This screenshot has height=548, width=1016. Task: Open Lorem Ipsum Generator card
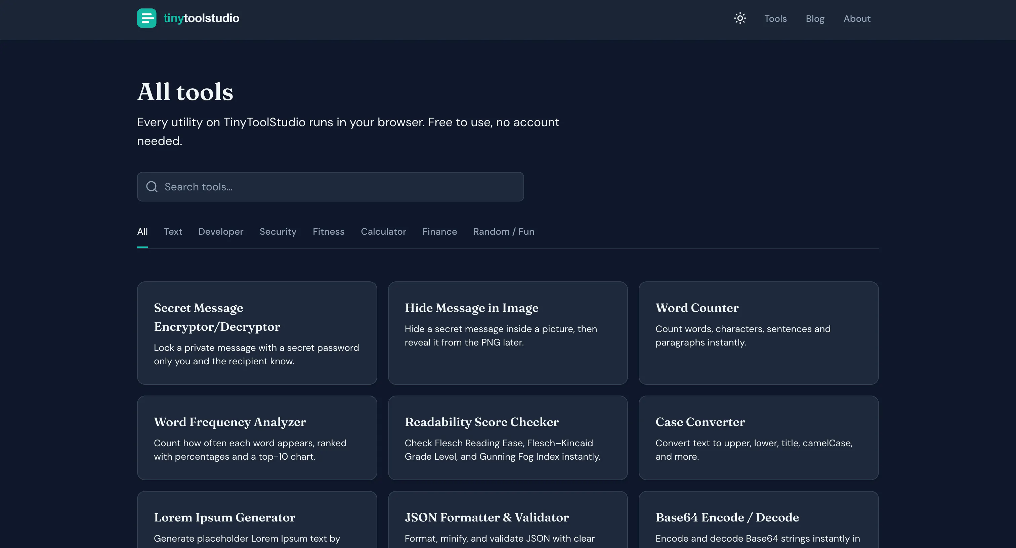[257, 519]
